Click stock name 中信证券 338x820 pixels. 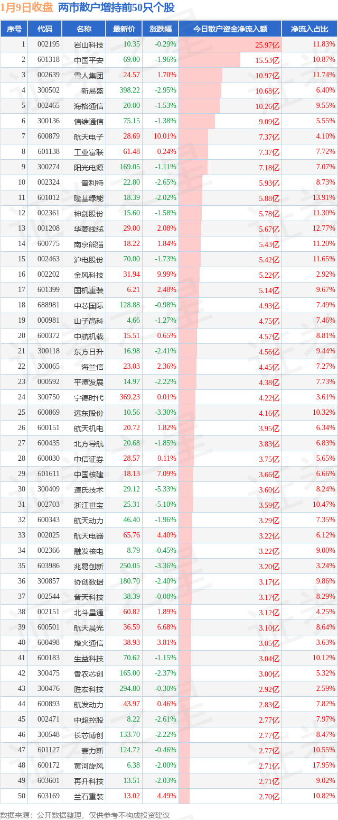coord(89,459)
